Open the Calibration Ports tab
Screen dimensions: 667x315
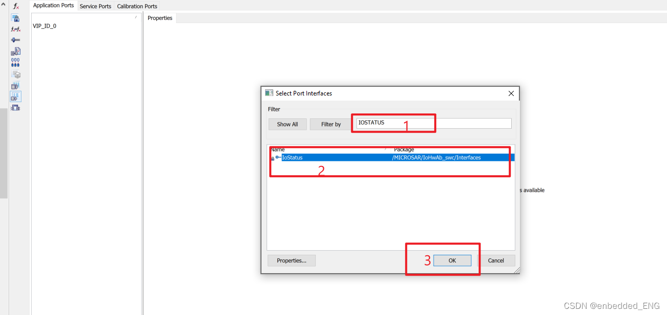(136, 6)
